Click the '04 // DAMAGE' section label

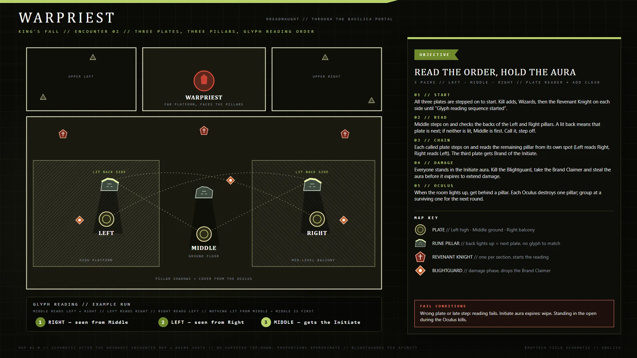click(x=434, y=163)
